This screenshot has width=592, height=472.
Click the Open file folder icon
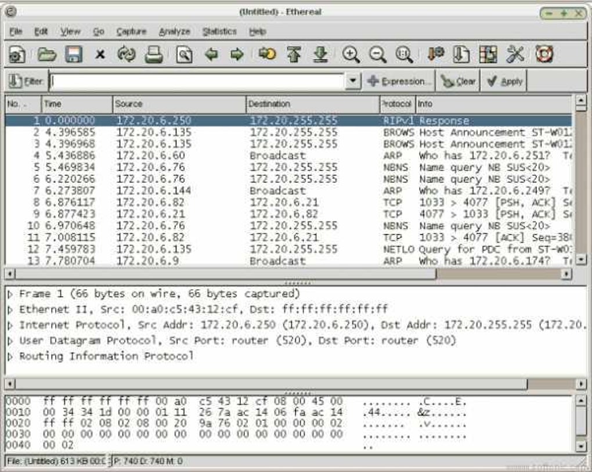click(x=47, y=55)
